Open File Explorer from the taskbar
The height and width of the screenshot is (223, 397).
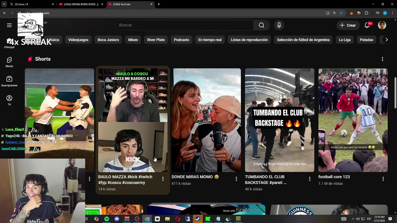[x=167, y=219]
